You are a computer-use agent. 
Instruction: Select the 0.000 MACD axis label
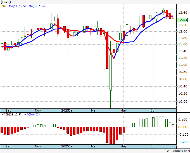183,127
